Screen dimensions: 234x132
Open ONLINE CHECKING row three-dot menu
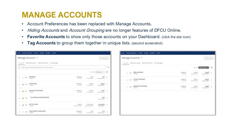pyautogui.click(x=107, y=91)
